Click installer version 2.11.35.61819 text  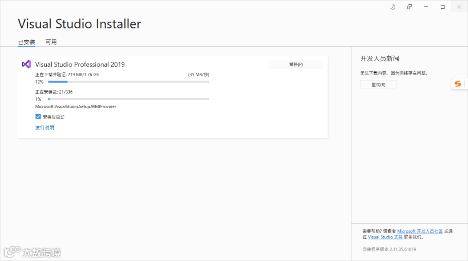click(389, 249)
